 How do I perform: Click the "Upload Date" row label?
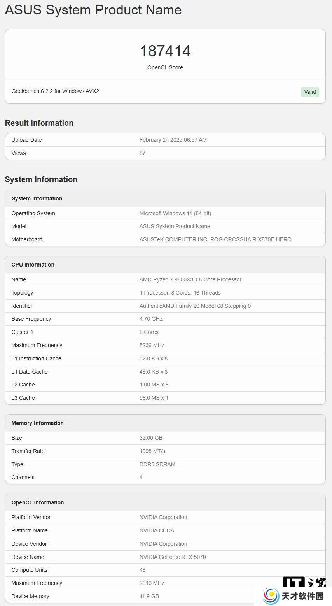(26, 140)
